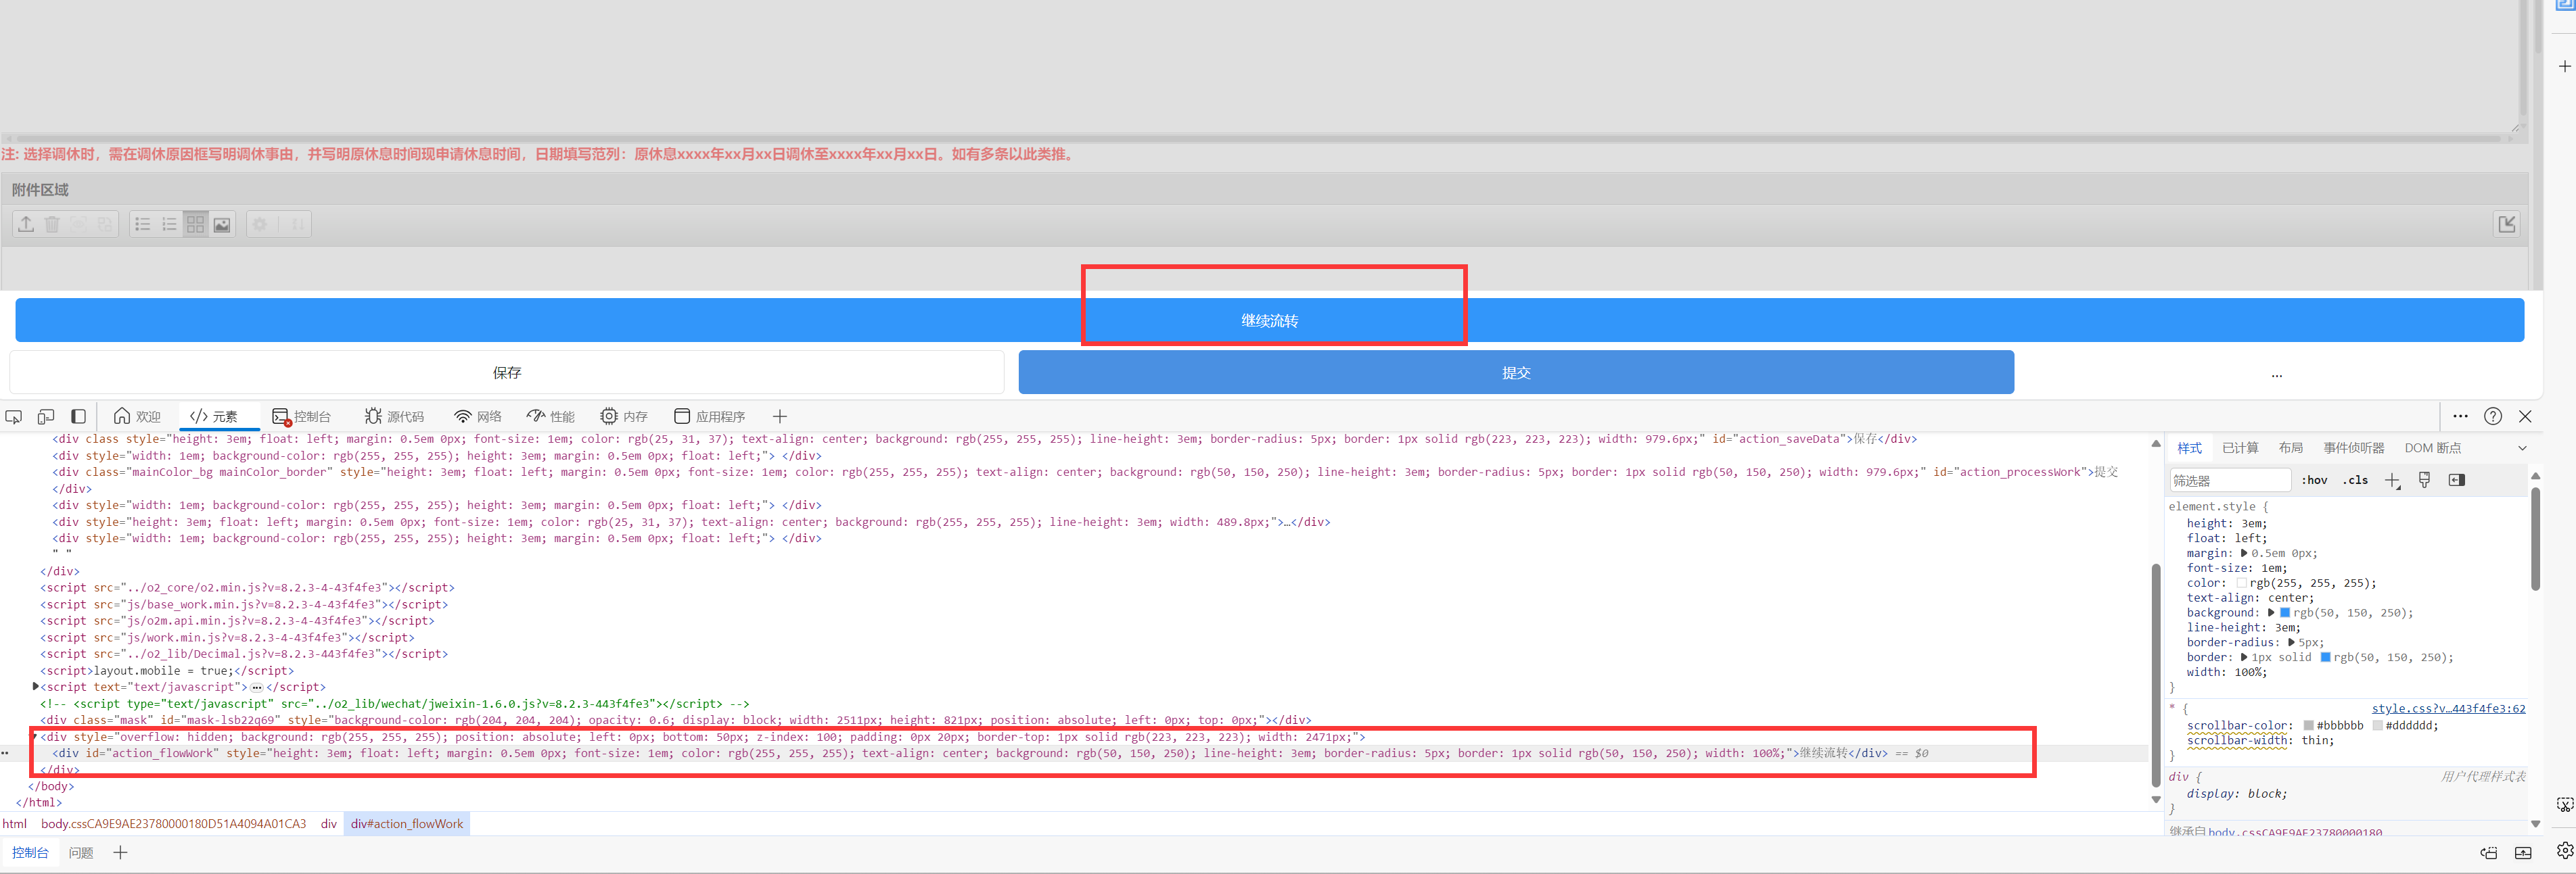This screenshot has height=874, width=2576.
Task: Click the 筛选器 filter input field
Action: 2229,481
